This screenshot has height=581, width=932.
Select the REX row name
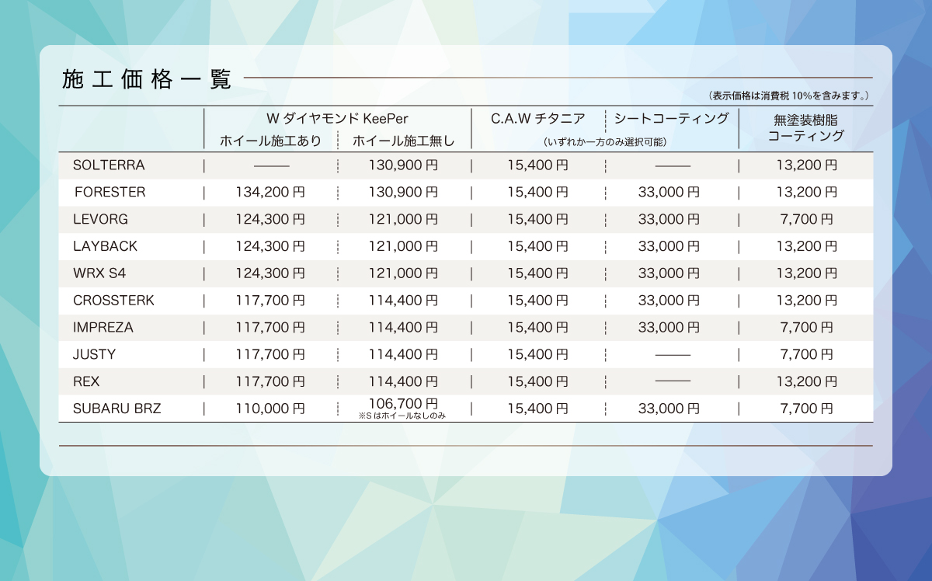[86, 381]
